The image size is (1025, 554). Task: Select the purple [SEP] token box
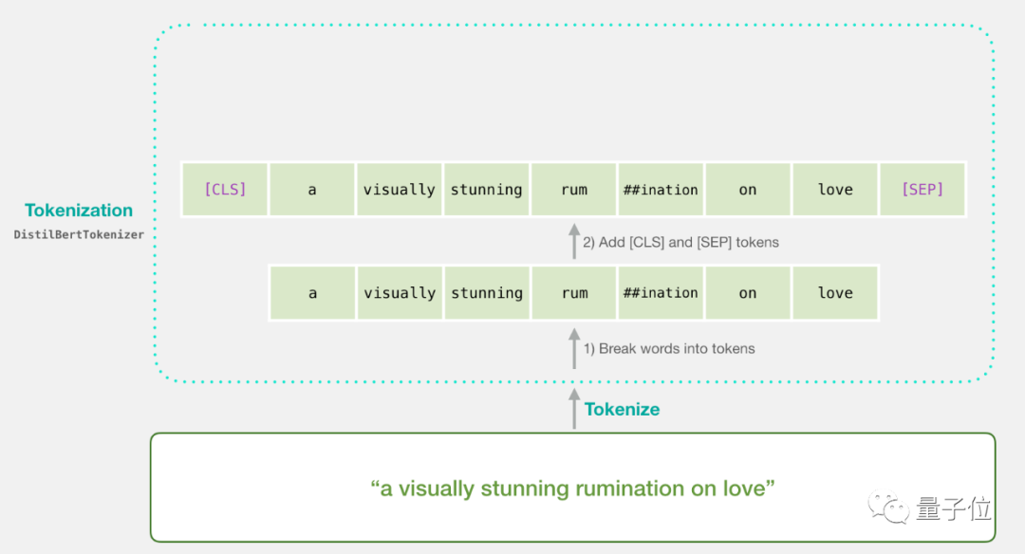pyautogui.click(x=922, y=190)
